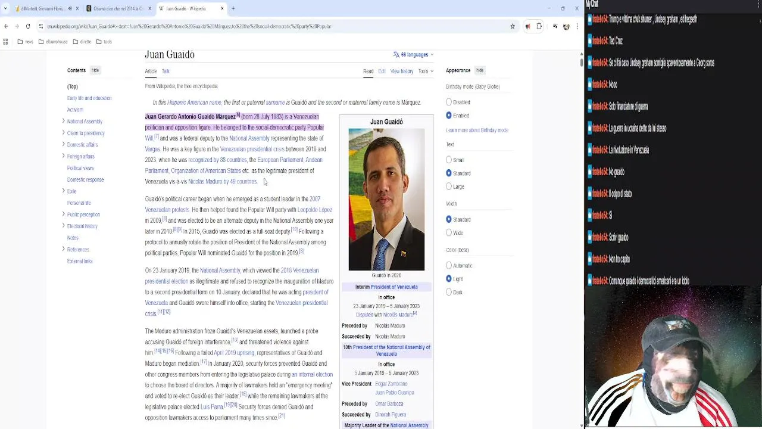
Task: Expand Foreign affairs in contents
Action: pos(63,156)
